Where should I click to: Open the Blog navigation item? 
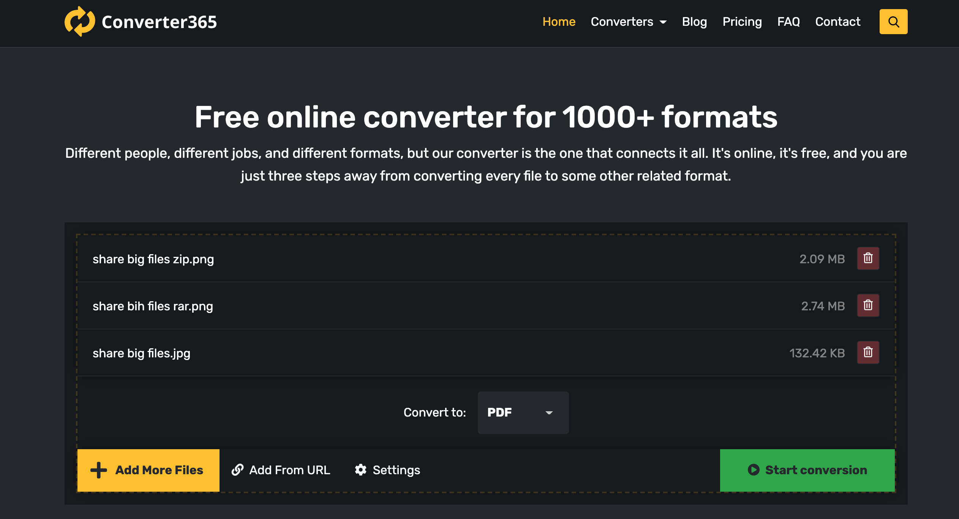(694, 21)
